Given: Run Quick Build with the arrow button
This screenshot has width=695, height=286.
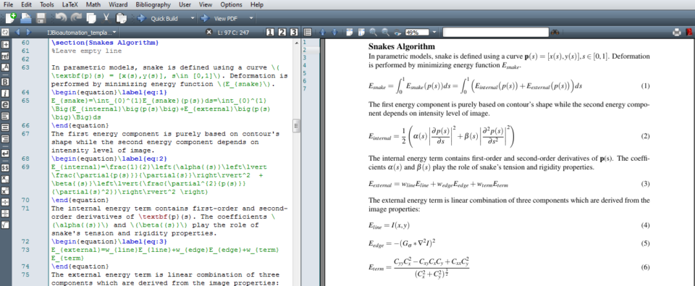Looking at the screenshot, I should point(141,19).
